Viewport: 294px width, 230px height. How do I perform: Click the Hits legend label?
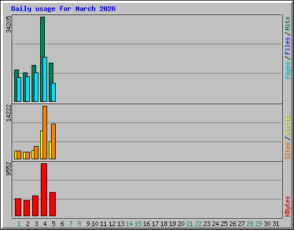point(288,24)
